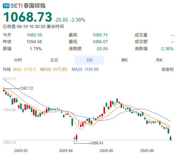Image resolution: width=178 pixels, height=155 pixels.
Task: Click the 最高 1085.71 high value
Action: 100,35
